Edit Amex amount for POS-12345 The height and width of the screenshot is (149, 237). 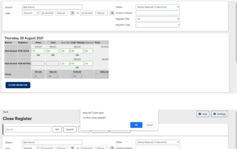pos(38,51)
